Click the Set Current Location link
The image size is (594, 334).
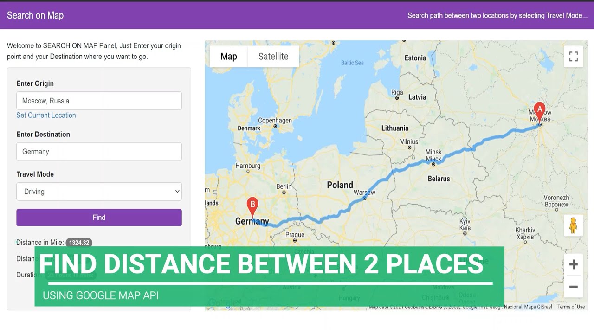pos(46,115)
